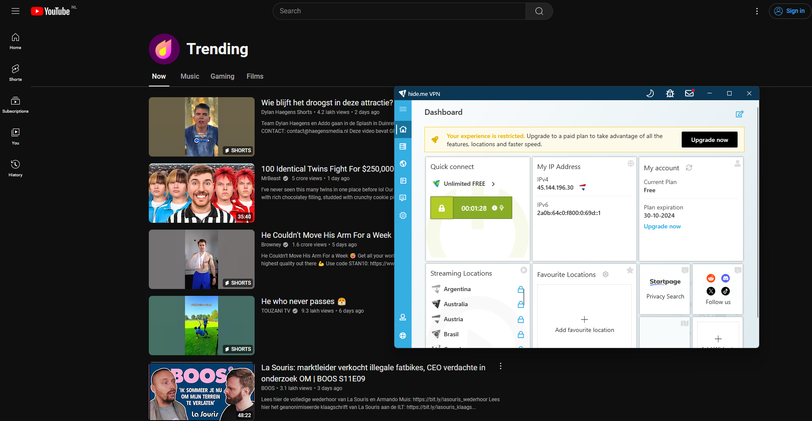The height and width of the screenshot is (421, 812).
Task: Open hide.me messages envelope icon
Action: (689, 93)
